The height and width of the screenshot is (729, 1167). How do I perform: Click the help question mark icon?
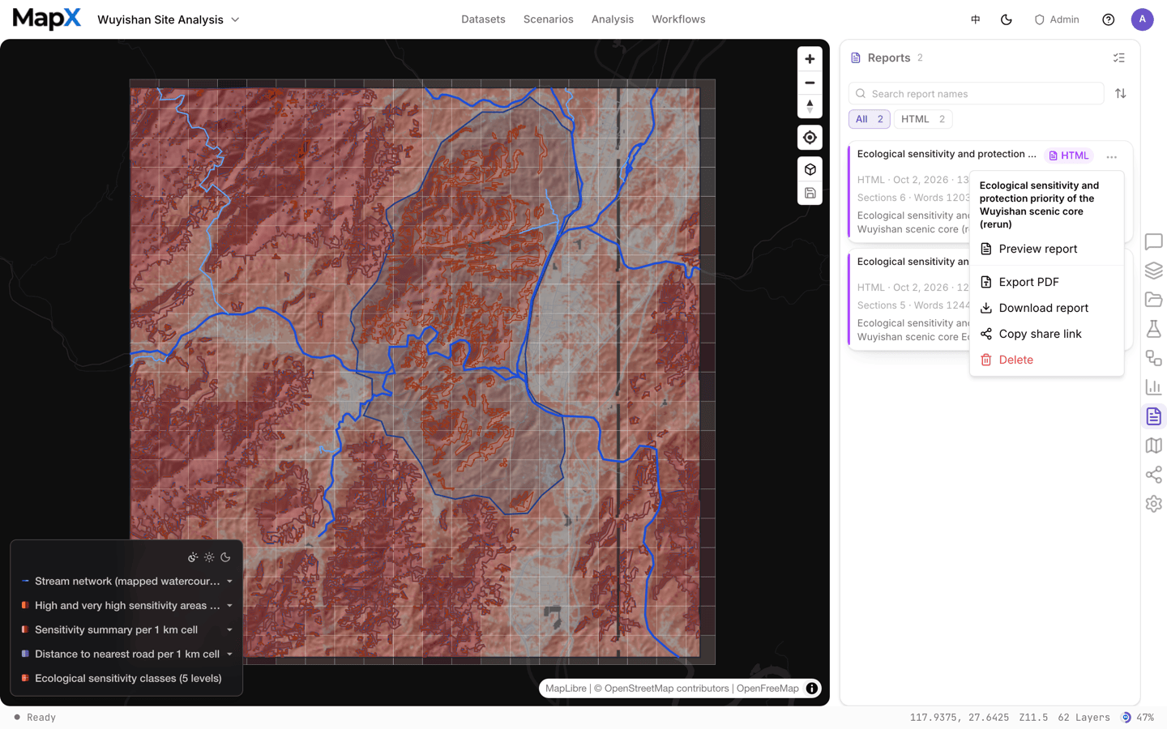1109,19
